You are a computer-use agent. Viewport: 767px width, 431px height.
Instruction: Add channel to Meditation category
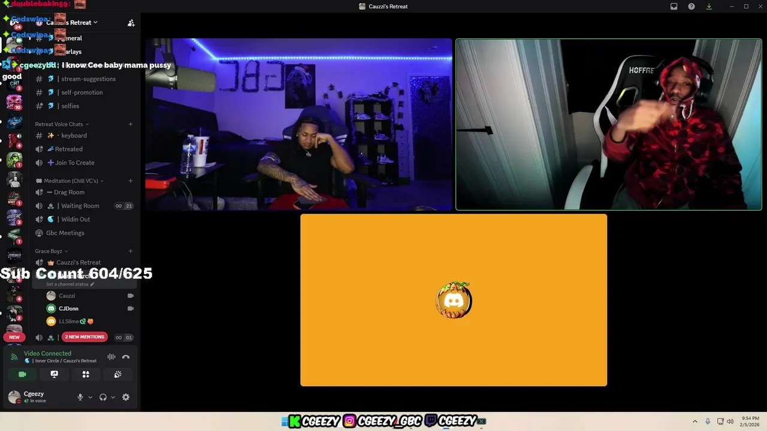tap(131, 181)
